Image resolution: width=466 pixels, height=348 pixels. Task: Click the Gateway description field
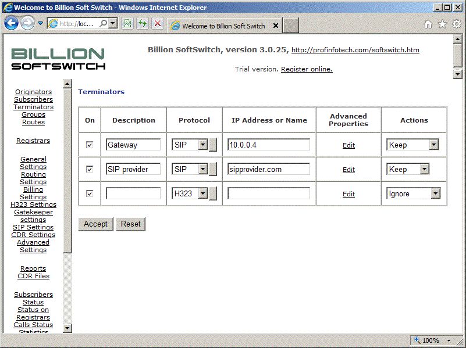133,145
